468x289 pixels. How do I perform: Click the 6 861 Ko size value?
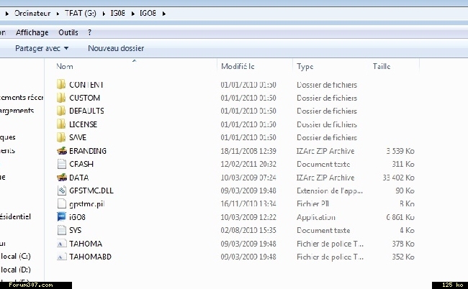400,217
